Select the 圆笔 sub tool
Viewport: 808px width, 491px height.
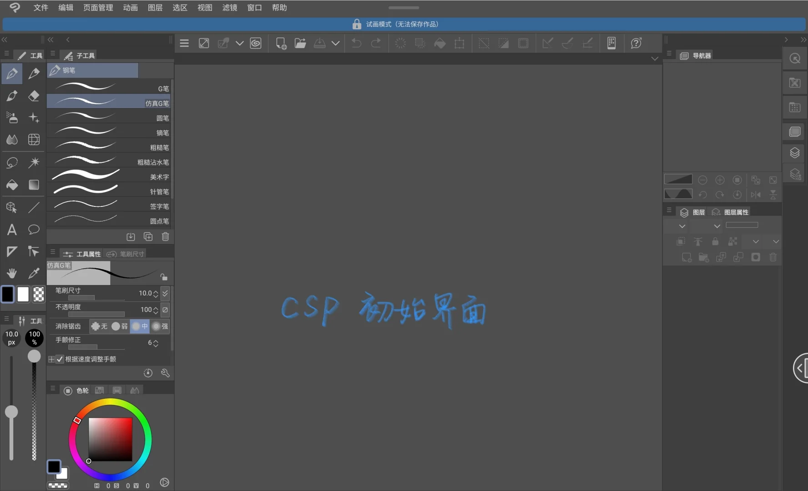(109, 116)
